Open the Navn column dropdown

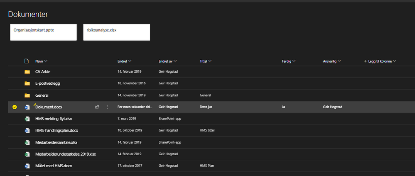click(x=42, y=61)
